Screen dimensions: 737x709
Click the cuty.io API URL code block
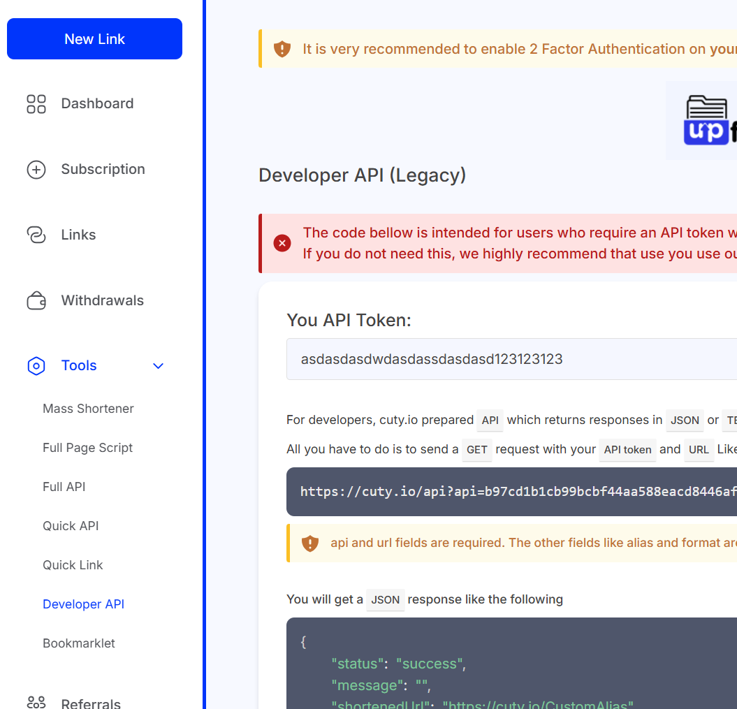pyautogui.click(x=511, y=492)
